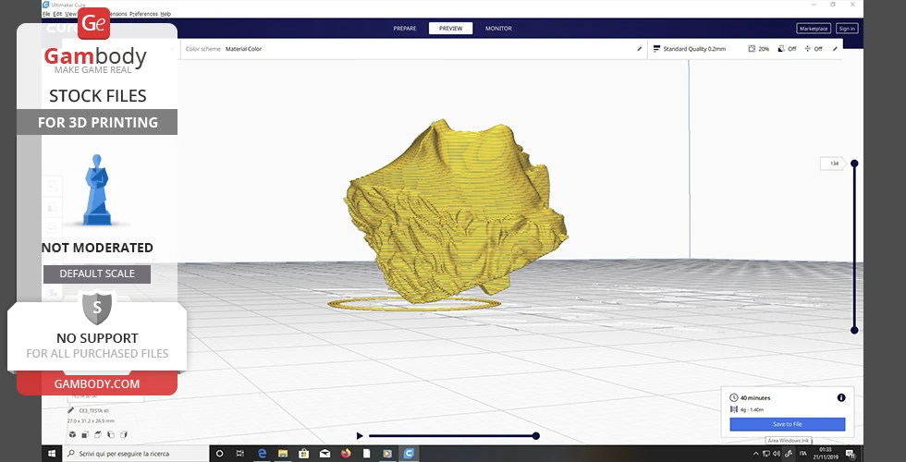
Task: Open File Explorer from the taskbar
Action: (x=283, y=454)
